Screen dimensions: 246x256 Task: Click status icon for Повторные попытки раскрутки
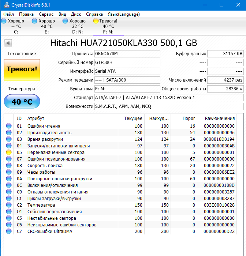tap(9, 178)
